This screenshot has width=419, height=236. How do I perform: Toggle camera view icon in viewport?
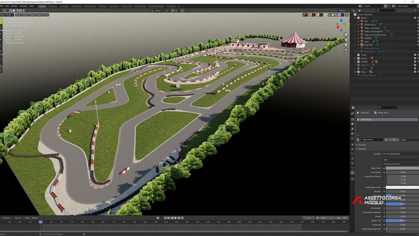346,45
